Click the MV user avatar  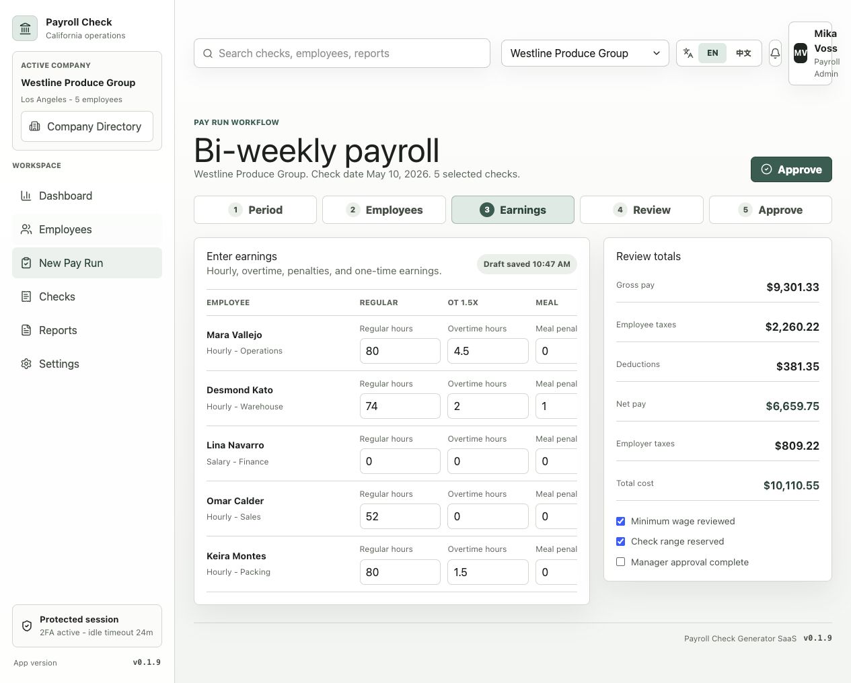tap(801, 53)
